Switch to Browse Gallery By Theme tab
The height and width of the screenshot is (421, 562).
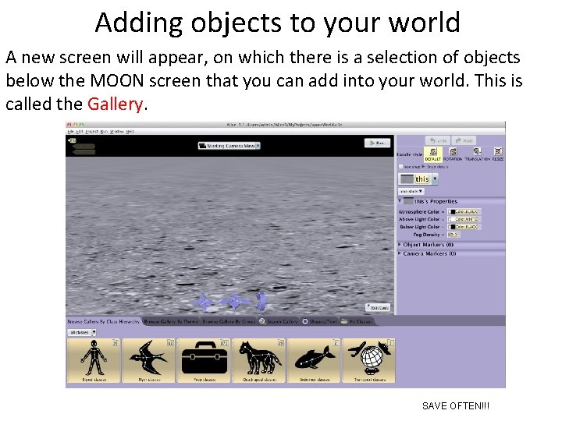[171, 321]
